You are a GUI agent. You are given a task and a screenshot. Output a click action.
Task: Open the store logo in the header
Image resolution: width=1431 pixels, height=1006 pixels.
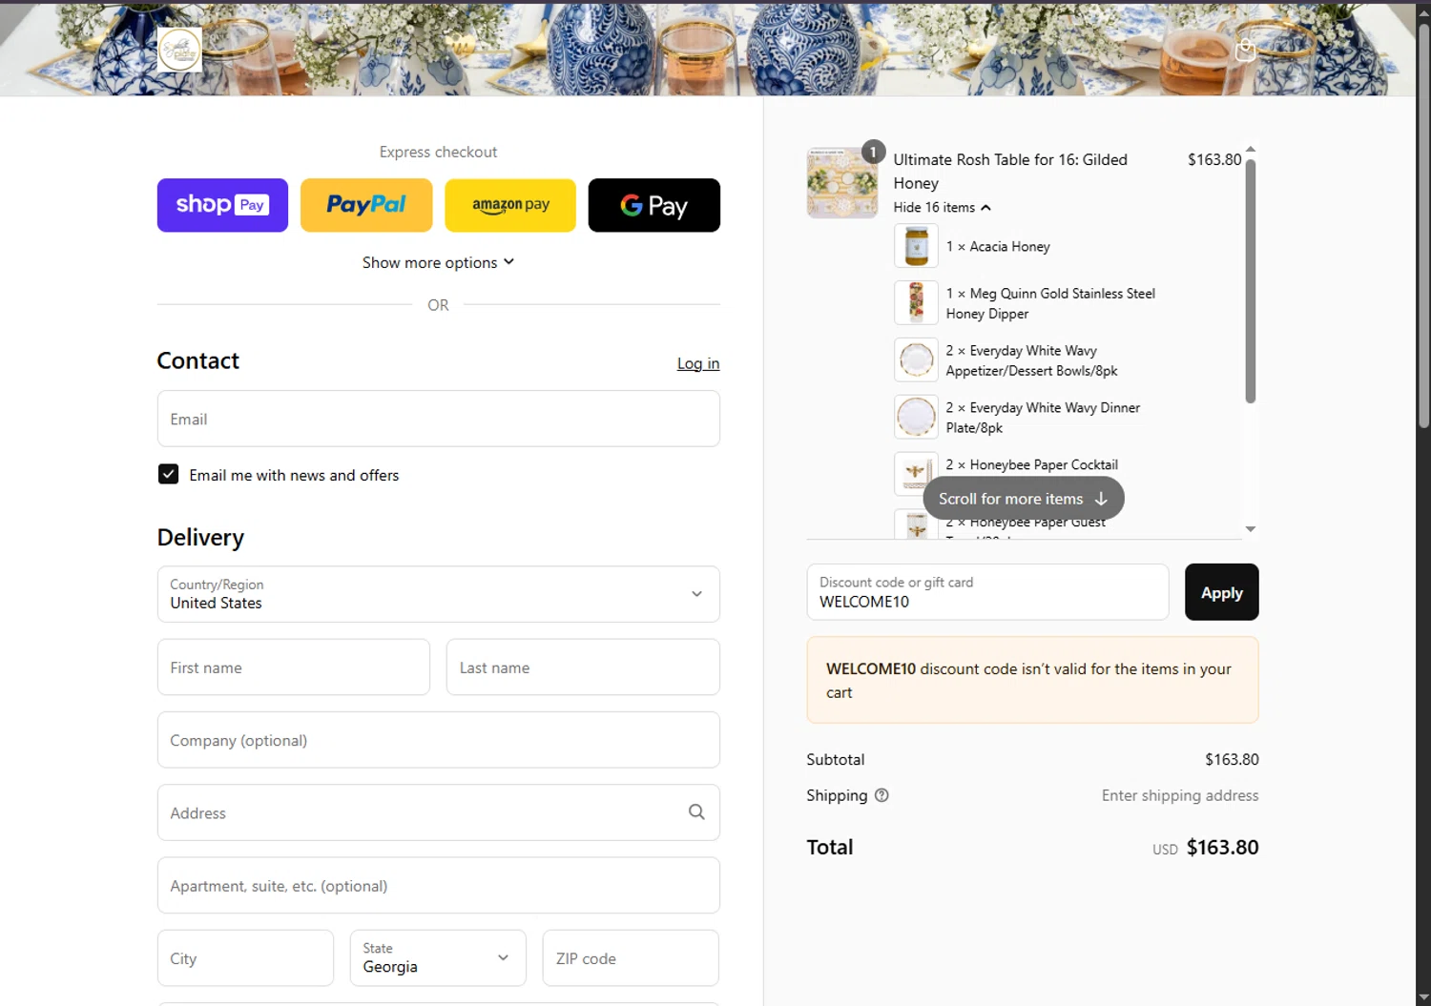point(179,49)
